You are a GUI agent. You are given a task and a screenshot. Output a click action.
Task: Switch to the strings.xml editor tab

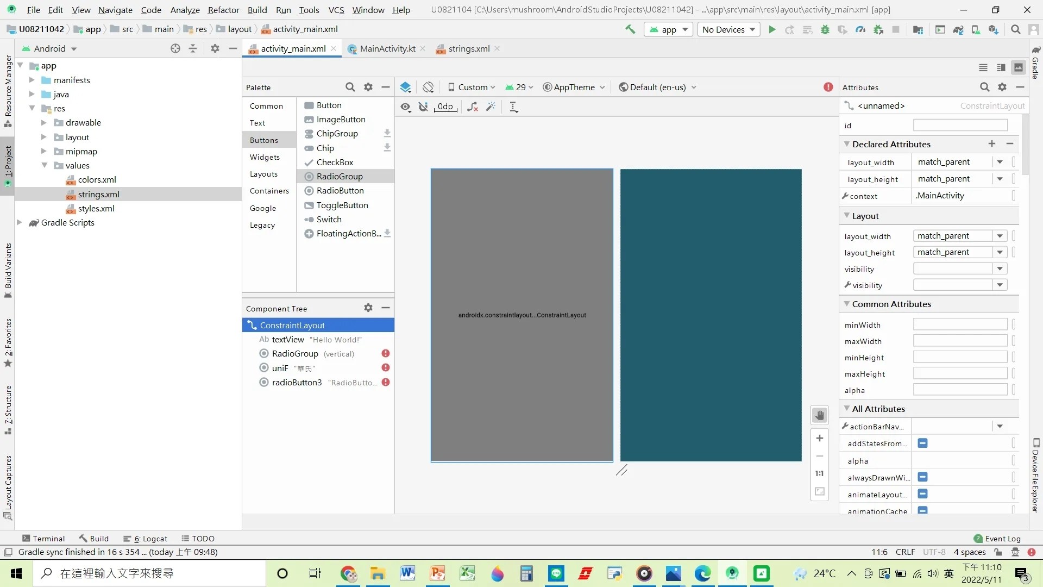click(468, 48)
